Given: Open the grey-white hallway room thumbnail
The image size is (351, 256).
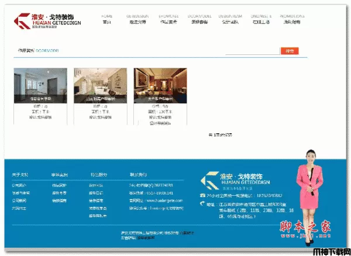Looking at the screenshot, I should point(40,86).
